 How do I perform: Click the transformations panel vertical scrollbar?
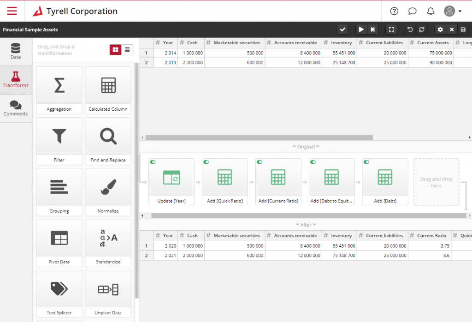(x=136, y=181)
